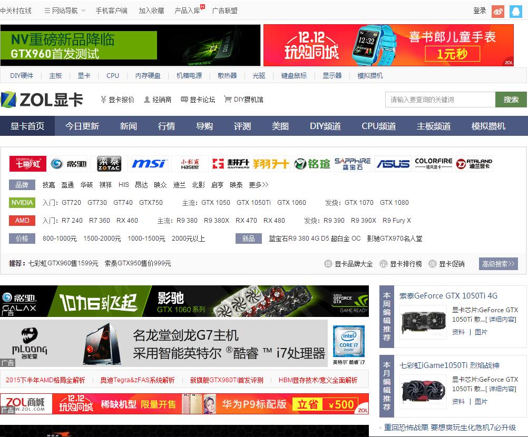
Task: Open 高级搜索>> advanced search
Action: pos(498,264)
